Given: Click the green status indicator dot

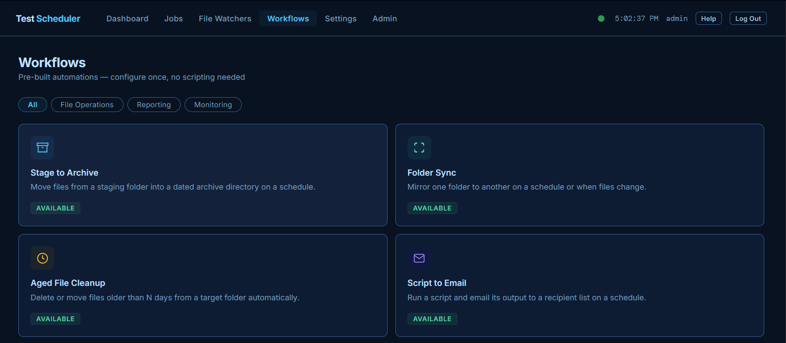Looking at the screenshot, I should 601,18.
